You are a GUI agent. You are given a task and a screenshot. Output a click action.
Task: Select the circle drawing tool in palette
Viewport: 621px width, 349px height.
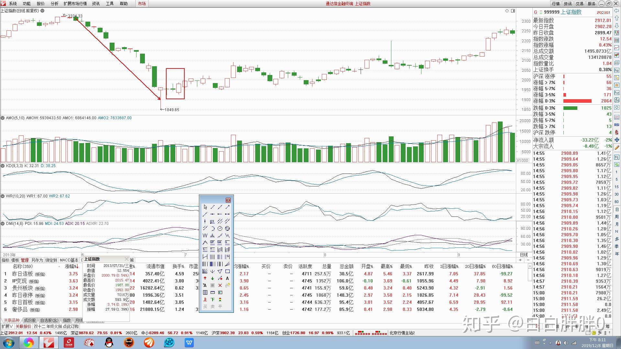(220, 228)
